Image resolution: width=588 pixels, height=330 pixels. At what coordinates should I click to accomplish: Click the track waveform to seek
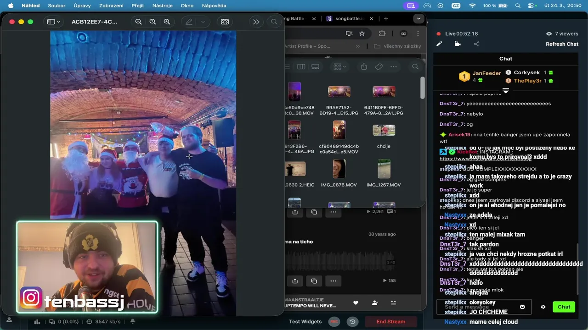[340, 261]
